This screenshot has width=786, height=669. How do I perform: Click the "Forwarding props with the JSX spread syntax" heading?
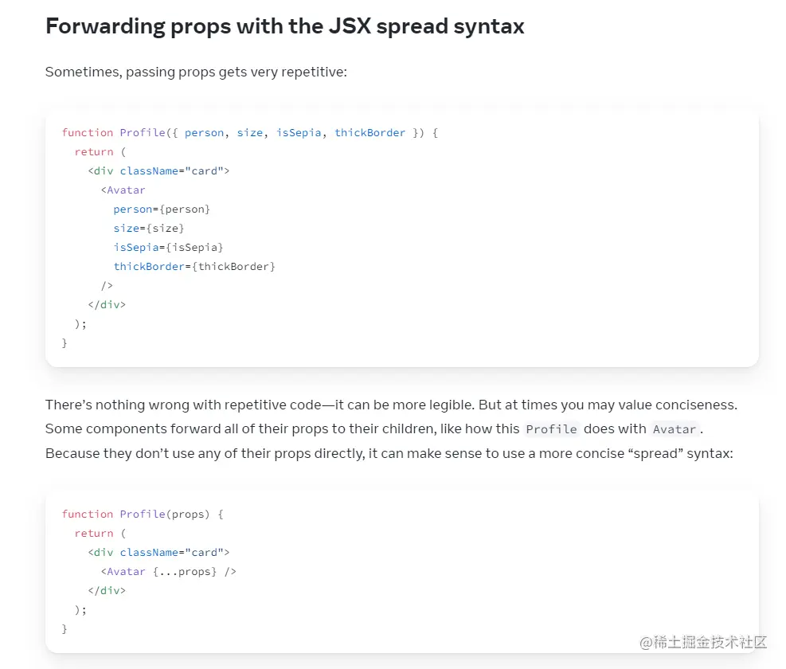284,26
